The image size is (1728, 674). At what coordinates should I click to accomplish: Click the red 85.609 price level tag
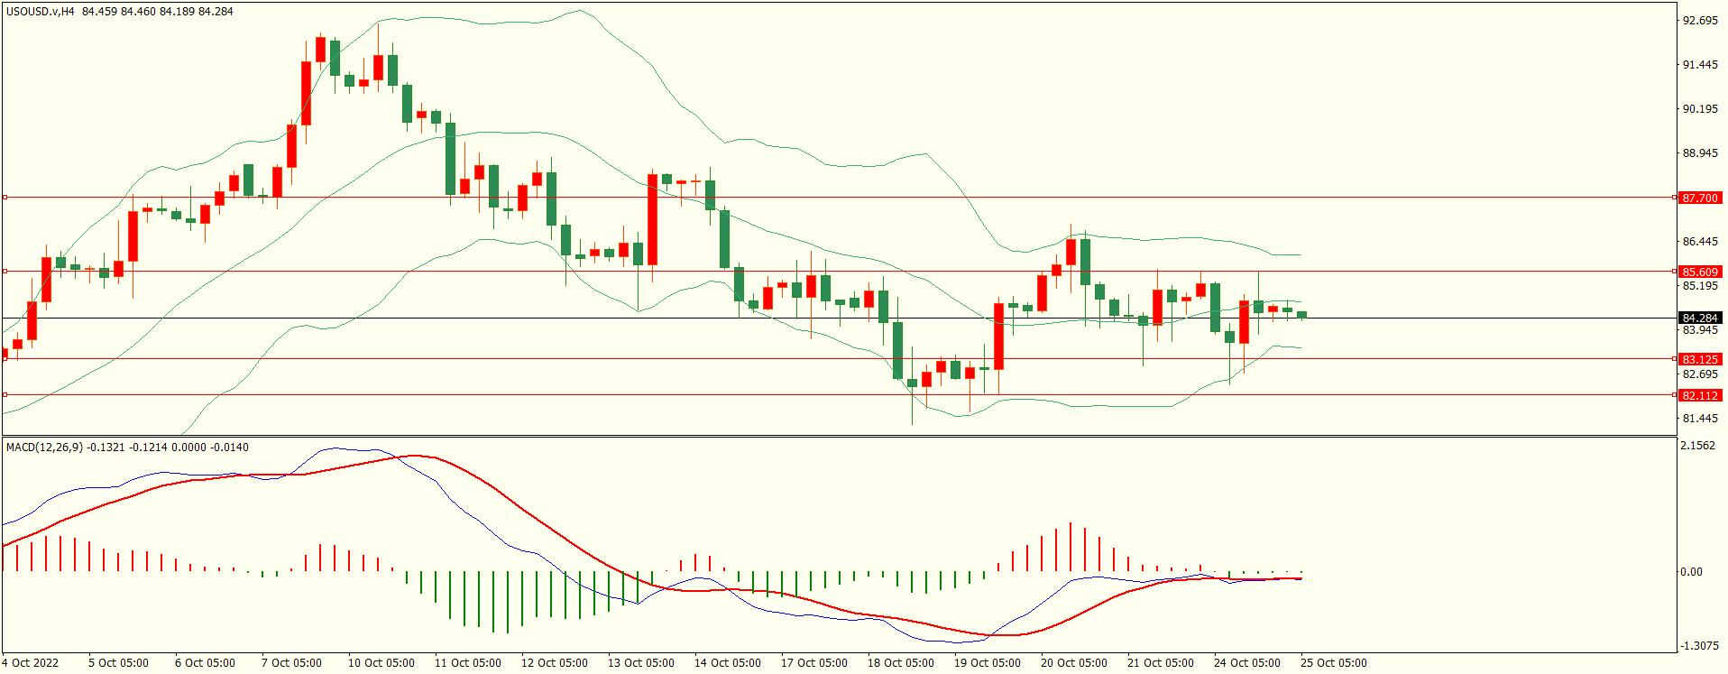coord(1700,272)
